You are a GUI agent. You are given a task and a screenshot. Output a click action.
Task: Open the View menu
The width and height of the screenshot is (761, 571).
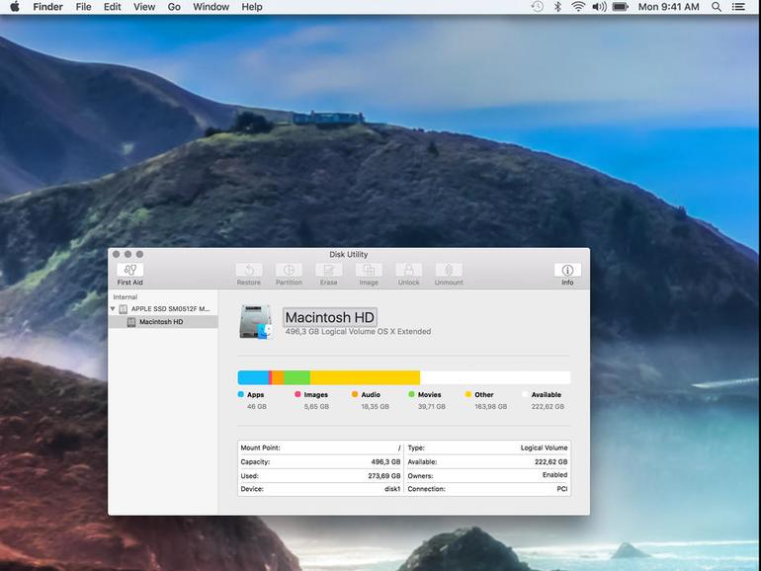coord(144,7)
